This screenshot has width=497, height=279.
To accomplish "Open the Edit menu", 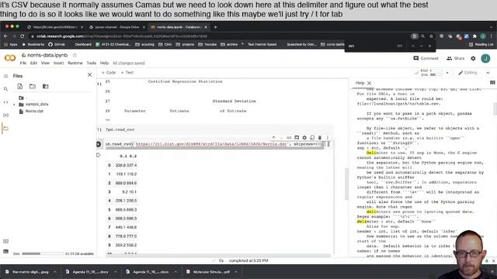I will click(33, 64).
